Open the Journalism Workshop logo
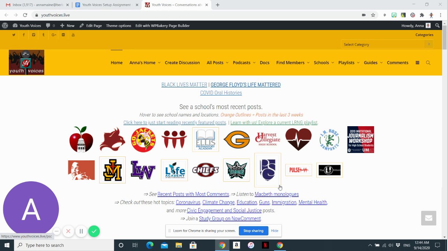The image size is (447, 251). point(360,139)
